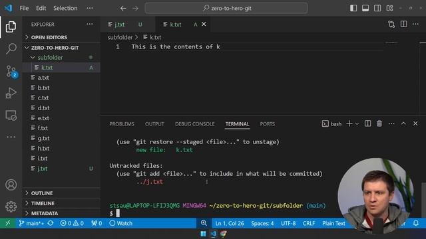Synchronize changes icon in status bar

point(51,223)
